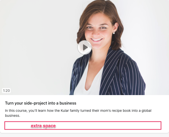169x137 pixels.
Task: Click the gray strip beneath the course card
Action: coord(84,135)
